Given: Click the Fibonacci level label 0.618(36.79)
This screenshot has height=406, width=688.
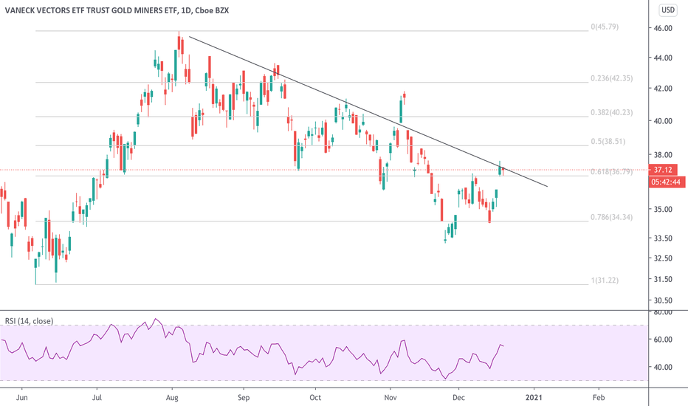Looking at the screenshot, I should click(x=611, y=171).
